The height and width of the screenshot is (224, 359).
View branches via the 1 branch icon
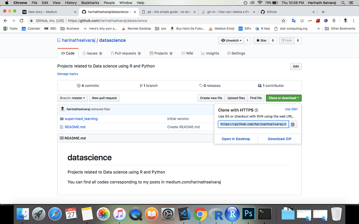click(141, 85)
